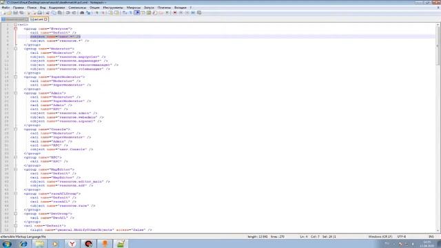Collapse the Everyone group fold marker
441x248 pixels.
(15, 29)
